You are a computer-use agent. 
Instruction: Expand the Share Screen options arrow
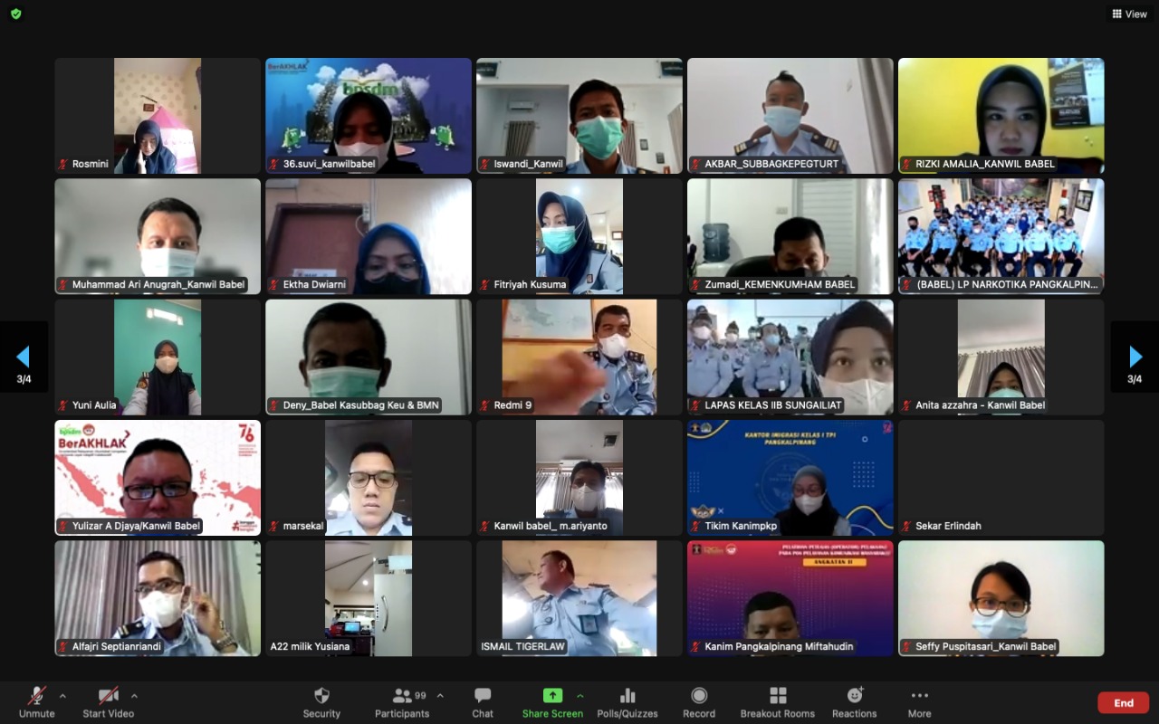pos(580,696)
